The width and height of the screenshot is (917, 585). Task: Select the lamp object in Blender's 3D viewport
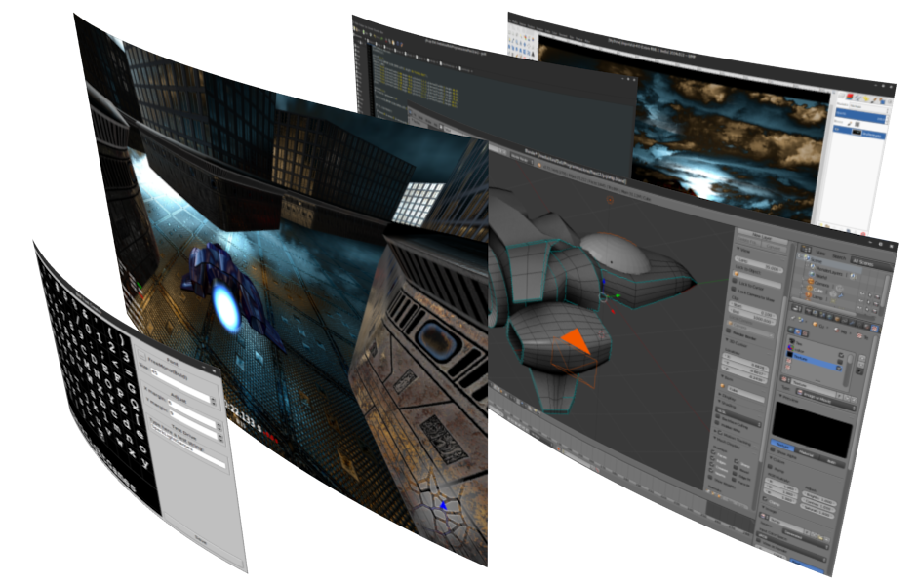pos(610,200)
